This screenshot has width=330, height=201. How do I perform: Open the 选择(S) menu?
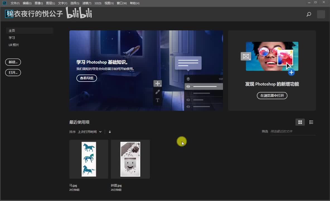tap(75, 3)
